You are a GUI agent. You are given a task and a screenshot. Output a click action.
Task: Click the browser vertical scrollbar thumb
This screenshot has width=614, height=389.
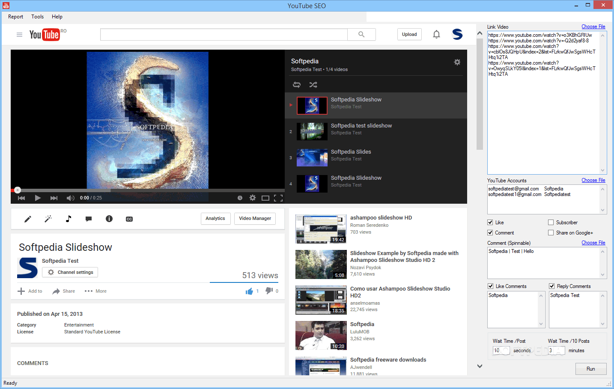click(480, 94)
